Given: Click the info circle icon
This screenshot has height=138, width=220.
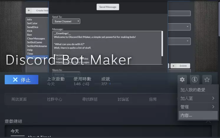Looking at the screenshot, I should 194,80.
